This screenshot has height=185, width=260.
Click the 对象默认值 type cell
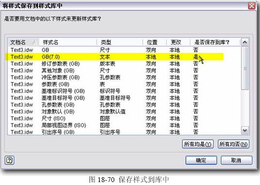(x=113, y=111)
